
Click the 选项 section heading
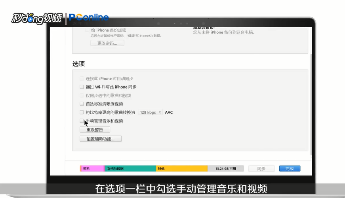pos(78,64)
